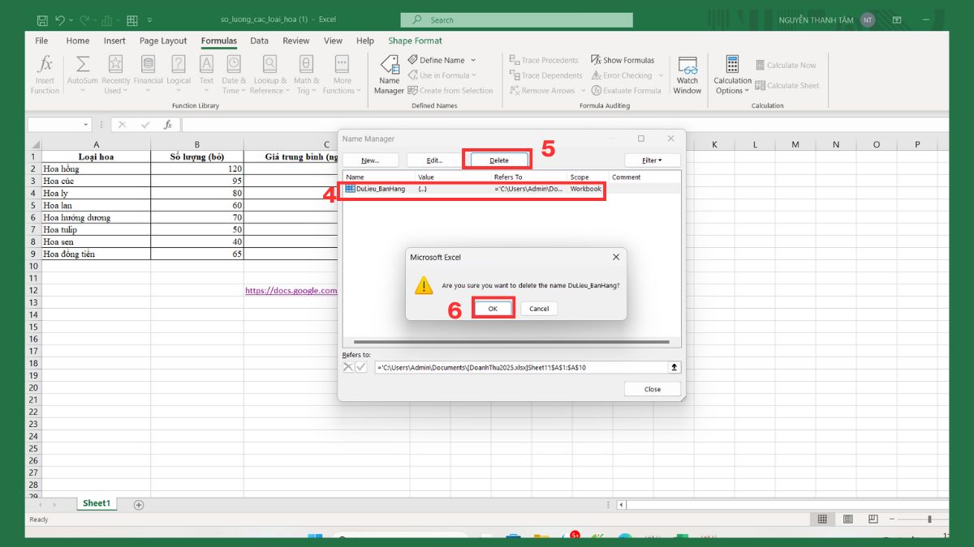Open the Filter dropdown in Name Manager
This screenshot has width=974, height=547.
[x=652, y=160]
